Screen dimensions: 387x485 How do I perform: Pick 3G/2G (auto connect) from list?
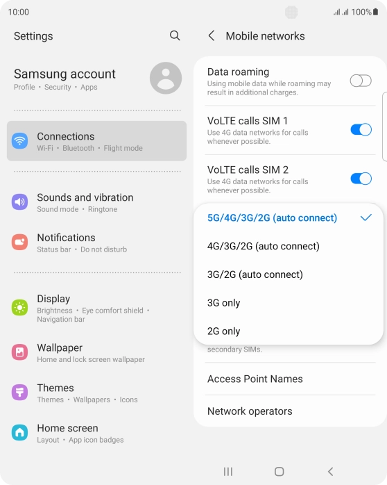pyautogui.click(x=289, y=274)
